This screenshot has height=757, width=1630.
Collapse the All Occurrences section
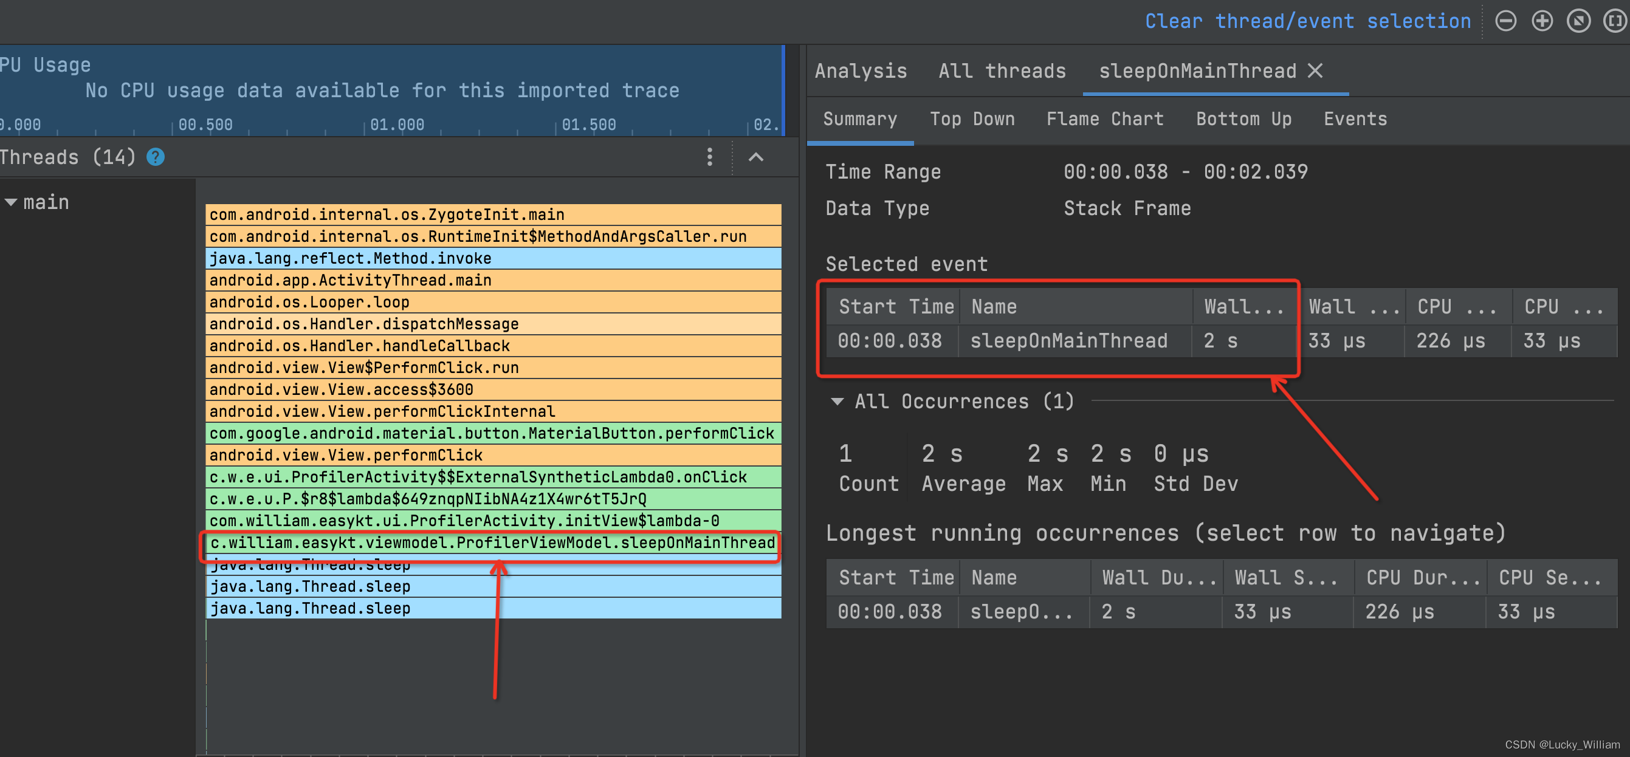tap(837, 402)
